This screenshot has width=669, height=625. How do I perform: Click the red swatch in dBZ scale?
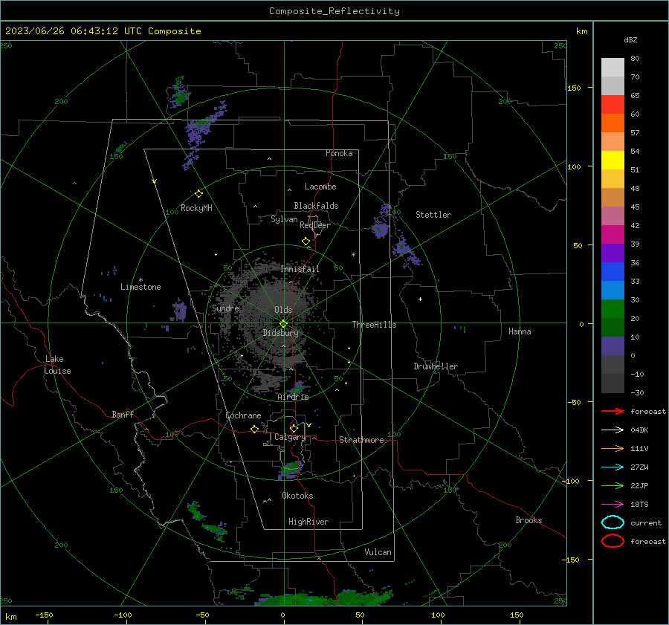pyautogui.click(x=613, y=104)
